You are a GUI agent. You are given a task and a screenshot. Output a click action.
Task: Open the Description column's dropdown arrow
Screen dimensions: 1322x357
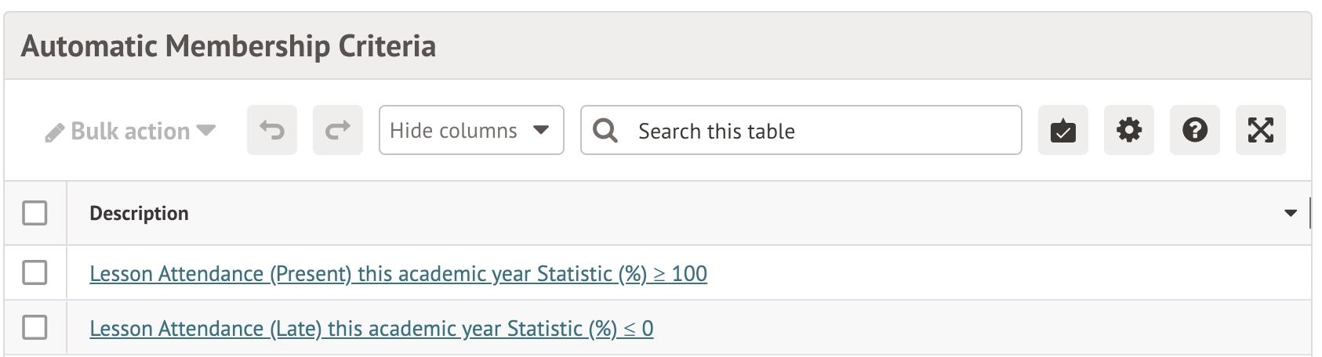tap(1291, 213)
